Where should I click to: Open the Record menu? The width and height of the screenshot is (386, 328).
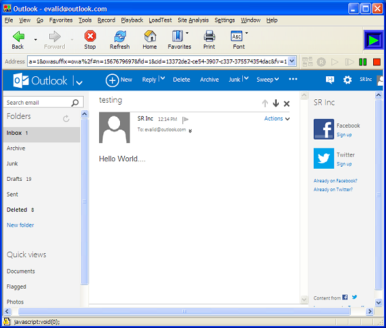coord(107,20)
